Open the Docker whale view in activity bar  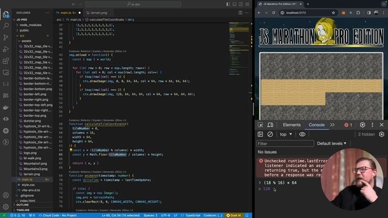click(x=5, y=107)
